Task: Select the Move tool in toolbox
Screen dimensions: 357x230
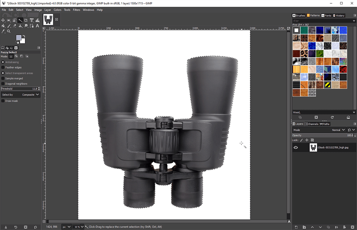Action: pyautogui.click(x=3, y=20)
